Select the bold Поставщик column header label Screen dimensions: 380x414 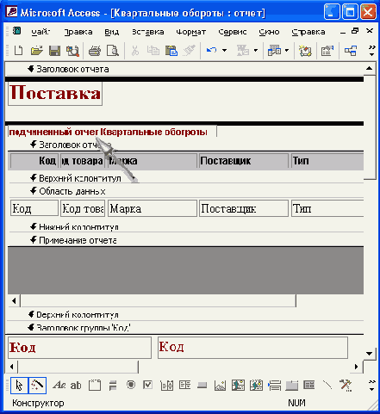[x=243, y=161]
